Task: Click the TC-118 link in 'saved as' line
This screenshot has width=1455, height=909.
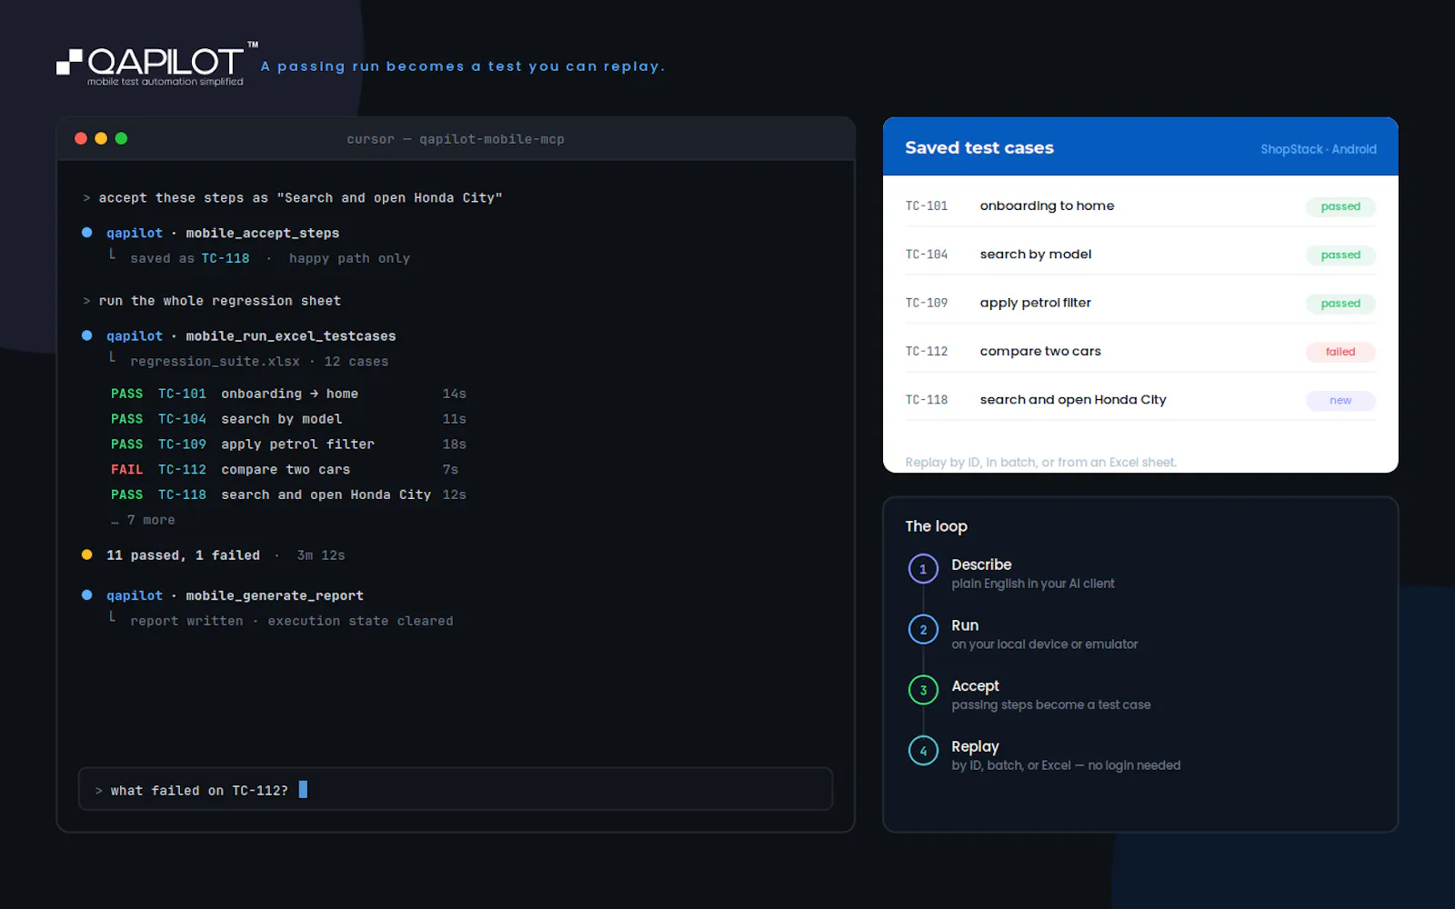Action: [x=226, y=258]
